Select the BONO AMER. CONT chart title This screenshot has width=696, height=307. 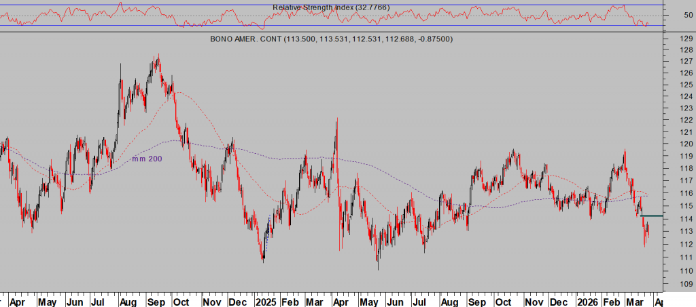(x=332, y=39)
